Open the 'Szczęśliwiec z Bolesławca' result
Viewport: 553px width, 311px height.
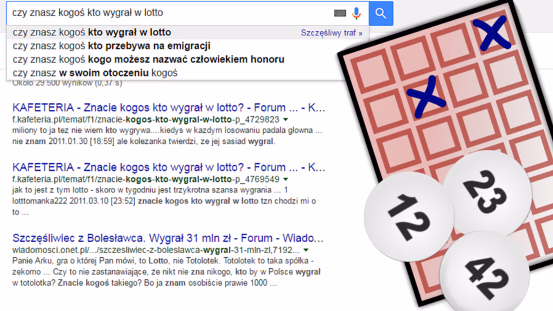168,238
